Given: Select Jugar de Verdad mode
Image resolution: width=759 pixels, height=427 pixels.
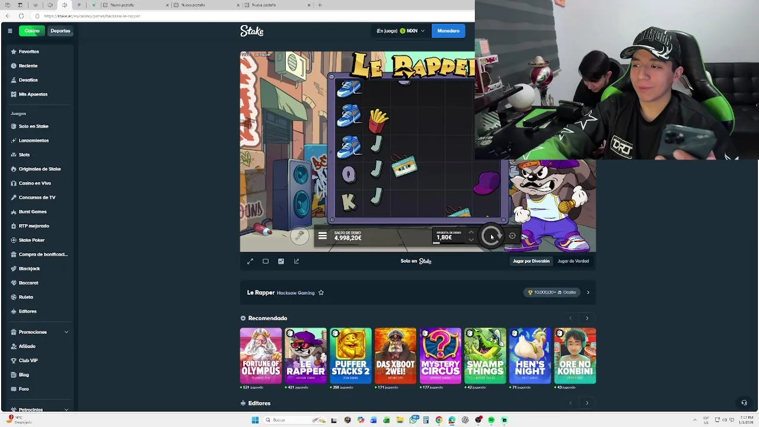Looking at the screenshot, I should (573, 261).
